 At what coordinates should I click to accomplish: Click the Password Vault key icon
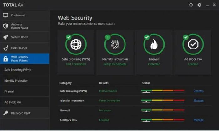click(6, 113)
